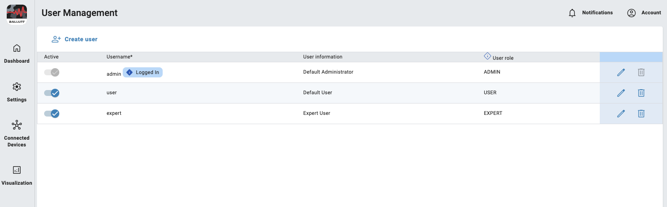Image resolution: width=667 pixels, height=207 pixels.
Task: Click the Balluff logo icon
Action: 17,14
